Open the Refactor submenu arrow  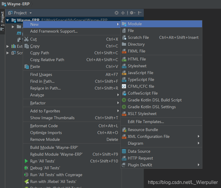point(118,103)
